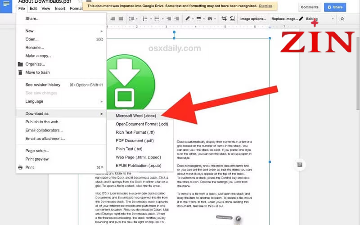Download as EPUB Publication (.epub)
The height and width of the screenshot is (225, 360).
click(x=140, y=166)
